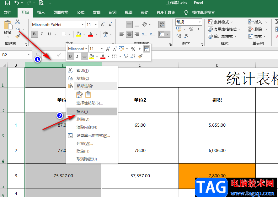Click the B2 Name Box field
The height and width of the screenshot is (197, 278).
point(13,55)
